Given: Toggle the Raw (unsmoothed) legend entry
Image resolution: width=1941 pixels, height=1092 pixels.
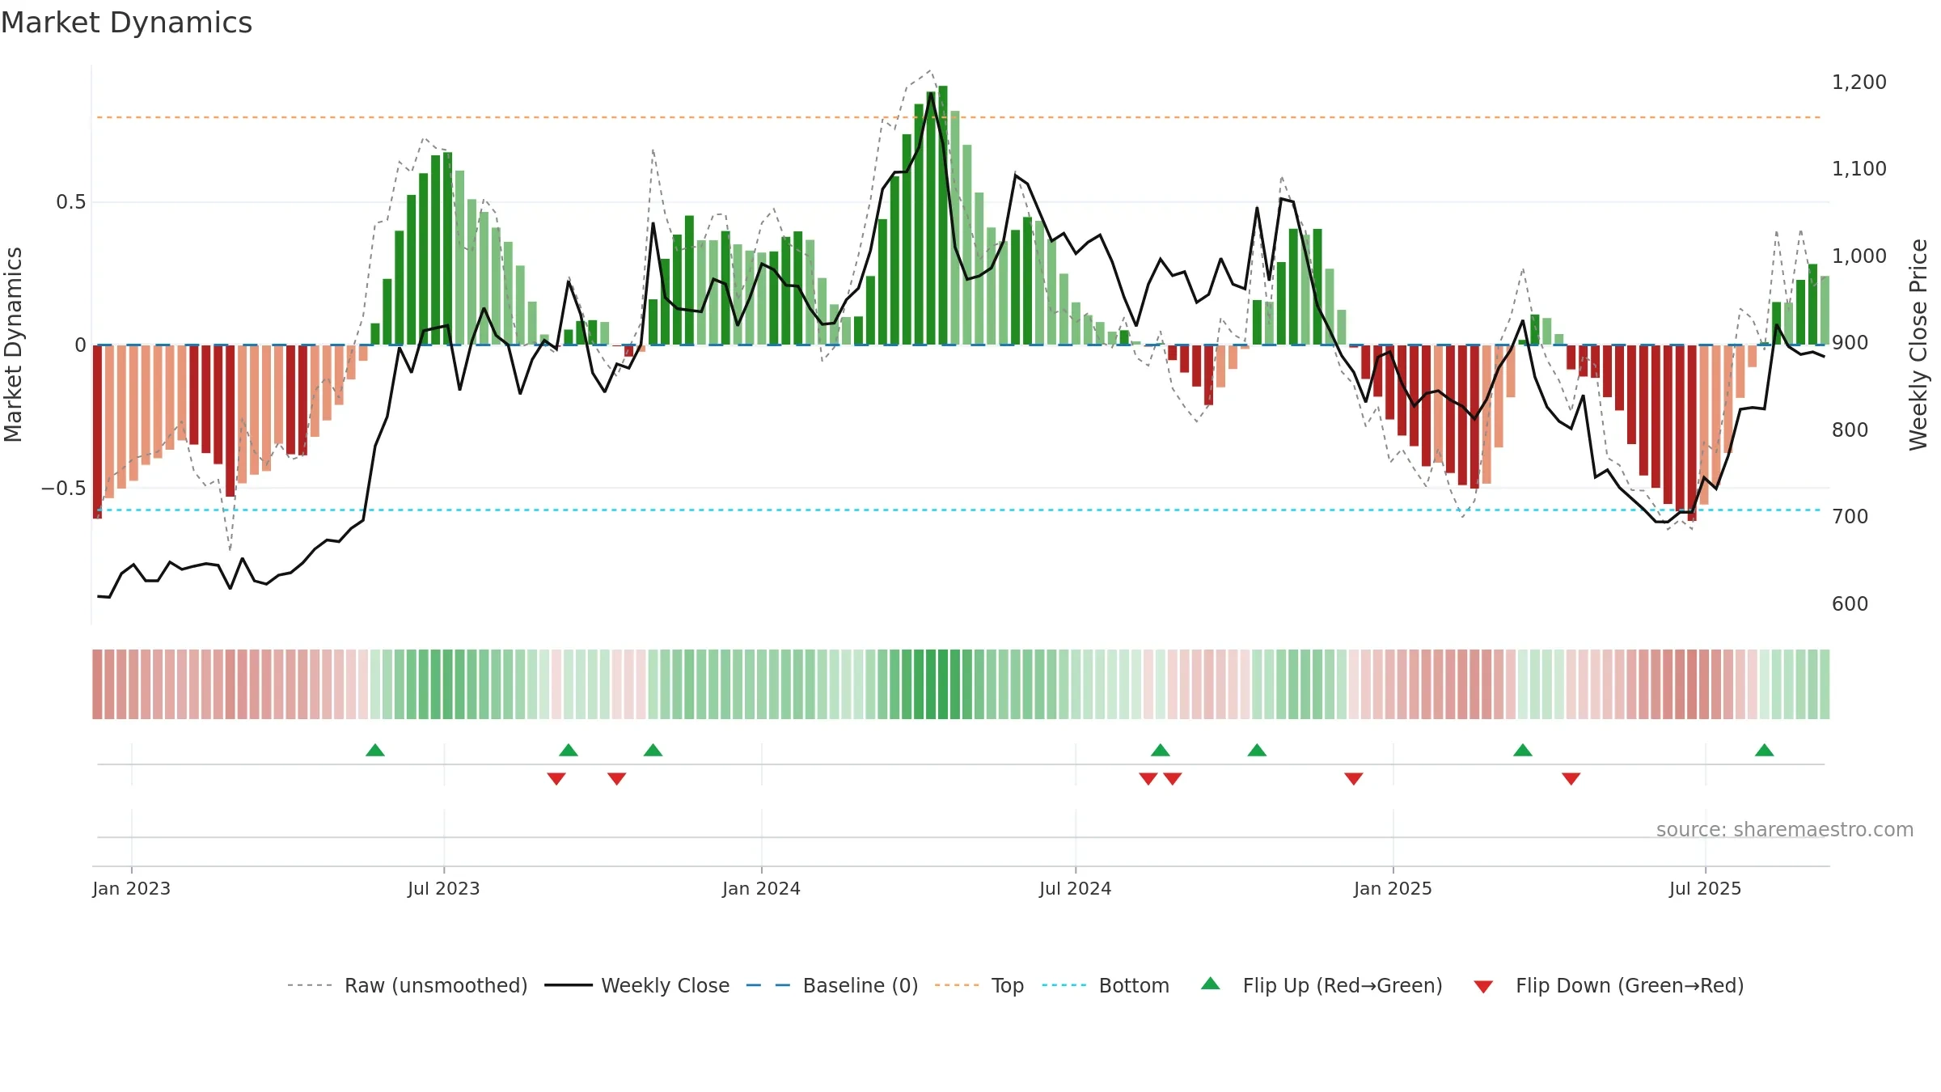Looking at the screenshot, I should [408, 985].
